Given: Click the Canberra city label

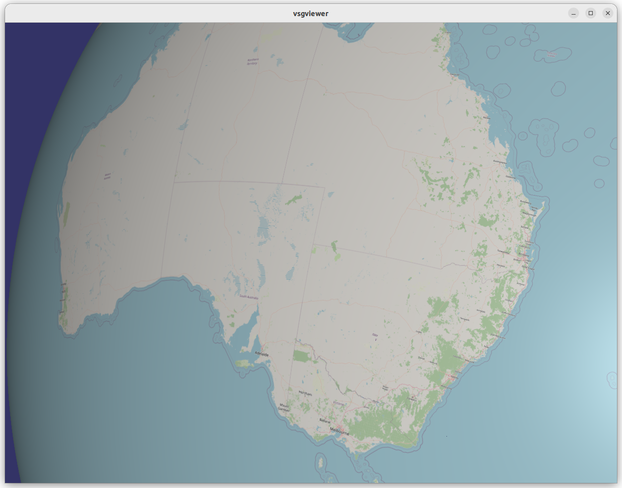Looking at the screenshot, I should click(x=412, y=398).
